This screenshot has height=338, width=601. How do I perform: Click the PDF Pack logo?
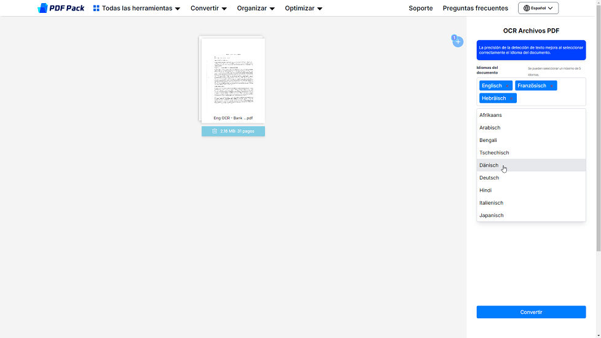61,8
